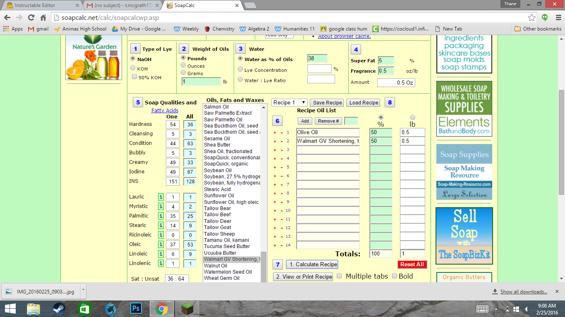Click the browser back arrow
Viewport: 565px width, 317px height.
pyautogui.click(x=7, y=17)
